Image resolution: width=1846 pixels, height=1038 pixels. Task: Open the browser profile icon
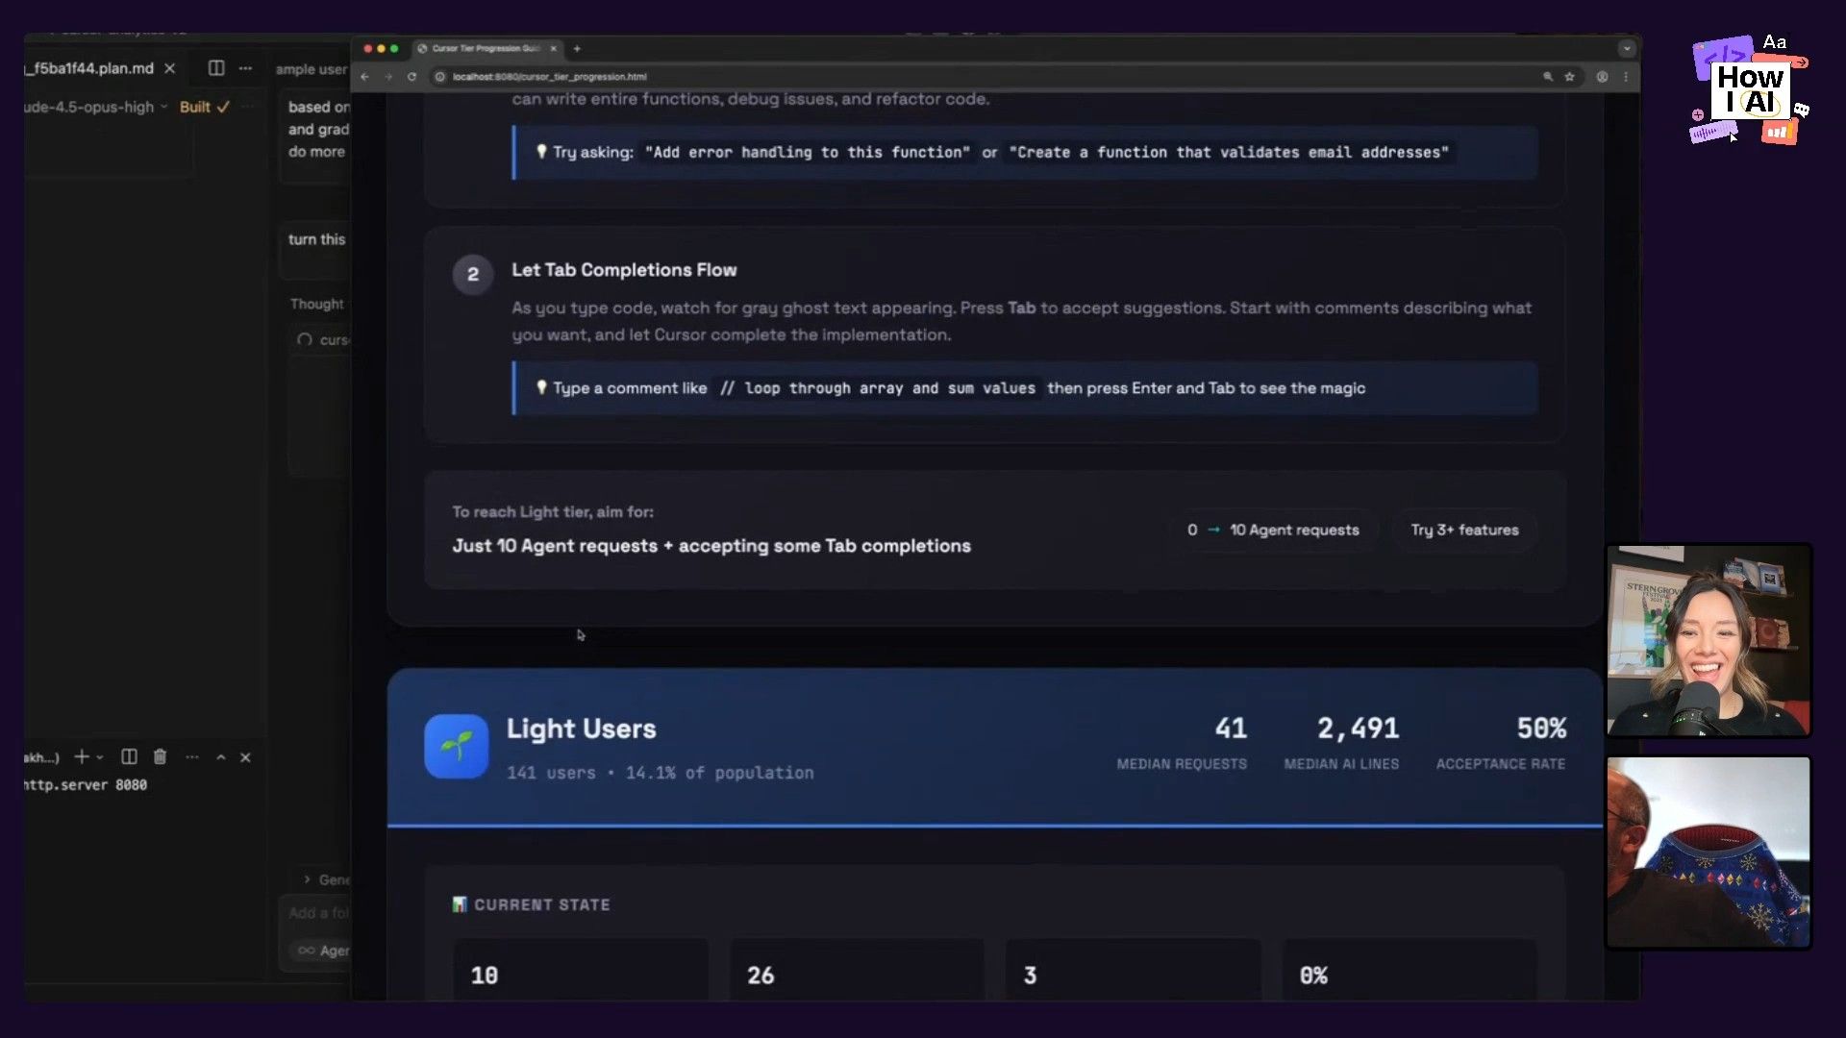(x=1603, y=77)
